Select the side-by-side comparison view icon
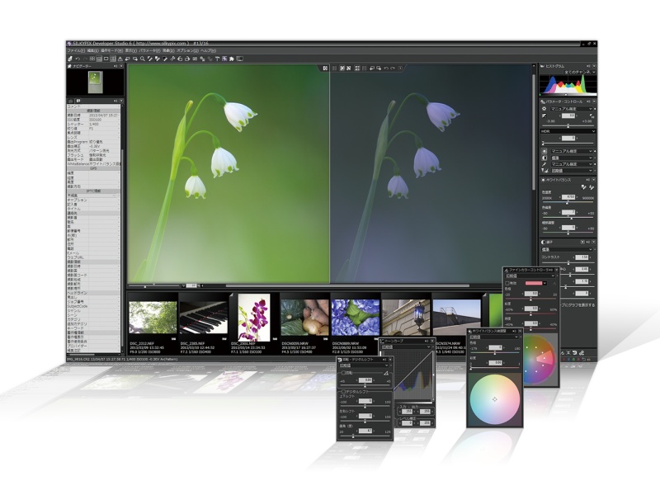The image size is (660, 495). click(x=343, y=68)
